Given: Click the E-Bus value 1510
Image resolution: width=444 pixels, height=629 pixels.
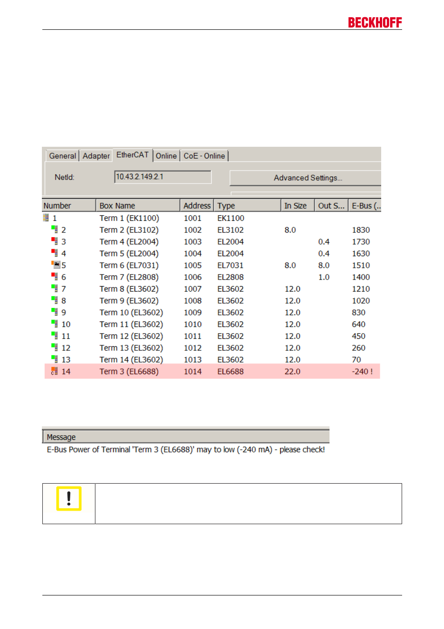Looking at the screenshot, I should pos(361,265).
